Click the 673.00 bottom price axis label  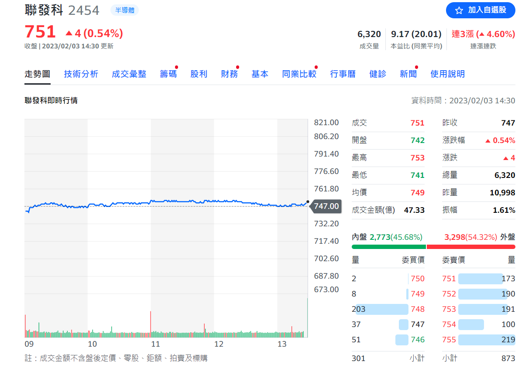[x=326, y=290]
